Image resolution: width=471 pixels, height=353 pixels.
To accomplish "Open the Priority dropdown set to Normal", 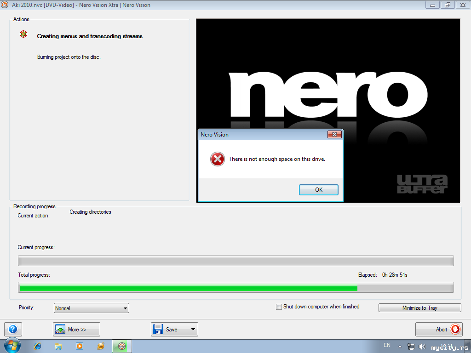I will [x=92, y=308].
